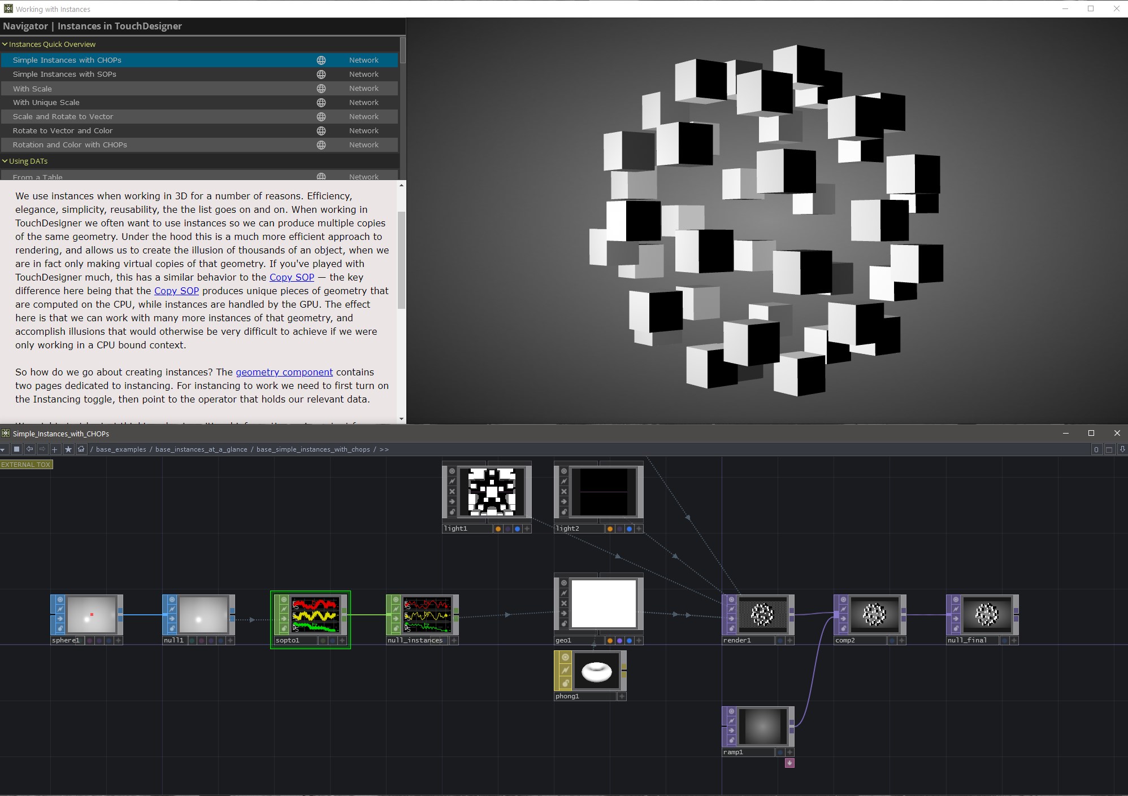
Task: Select Rotate to Vector and Color item
Action: (199, 130)
